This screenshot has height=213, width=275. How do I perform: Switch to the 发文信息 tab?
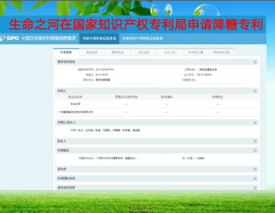pos(144,53)
